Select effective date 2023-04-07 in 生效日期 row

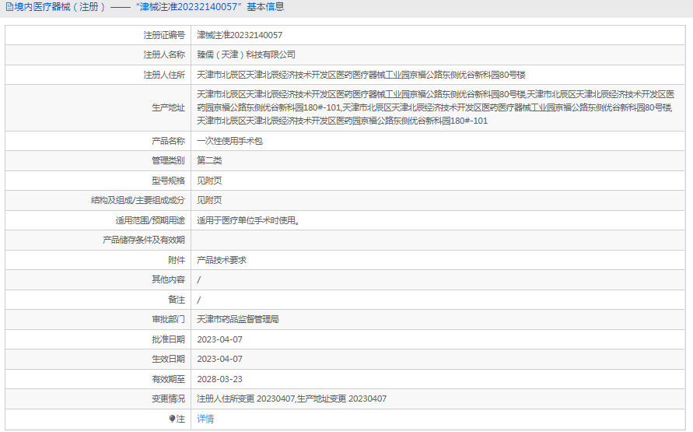[x=219, y=359]
